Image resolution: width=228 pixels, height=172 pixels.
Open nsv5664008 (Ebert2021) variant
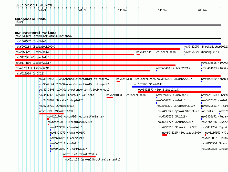173,68
